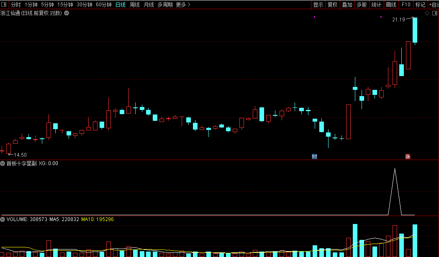
Task: Click the 叠加 overlay button
Action: point(347,5)
